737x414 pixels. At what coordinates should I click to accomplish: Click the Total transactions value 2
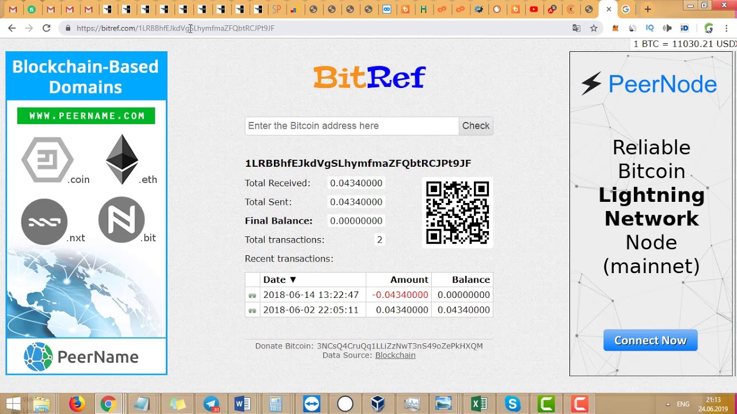(x=379, y=240)
